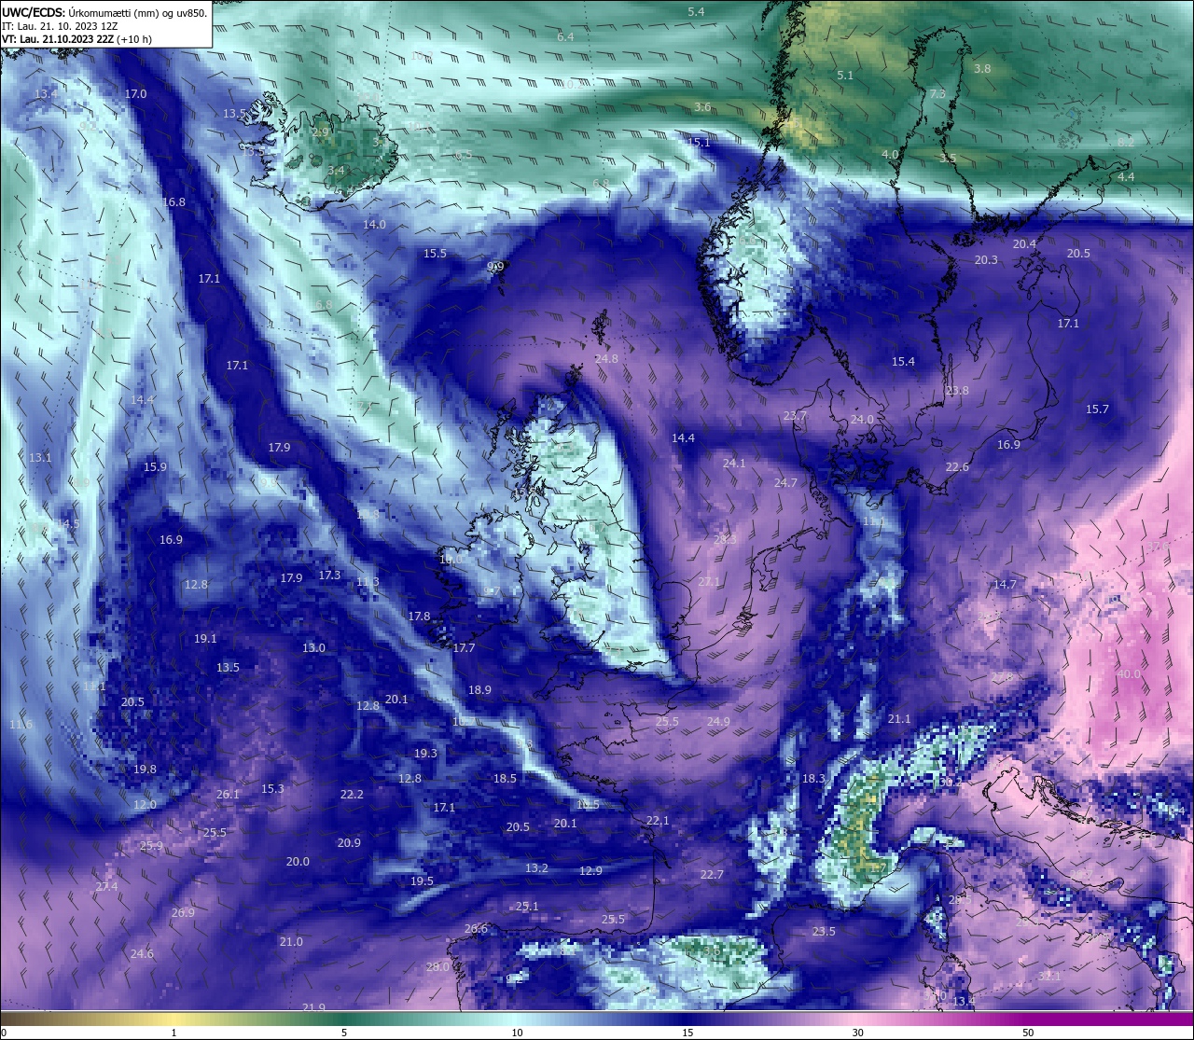Click the map value '6.4'
Screen dimensions: 1194x1040
[565, 36]
